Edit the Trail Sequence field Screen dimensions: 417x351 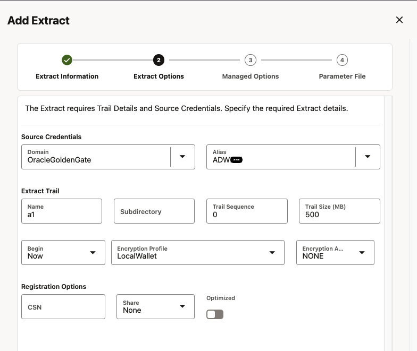click(x=247, y=211)
